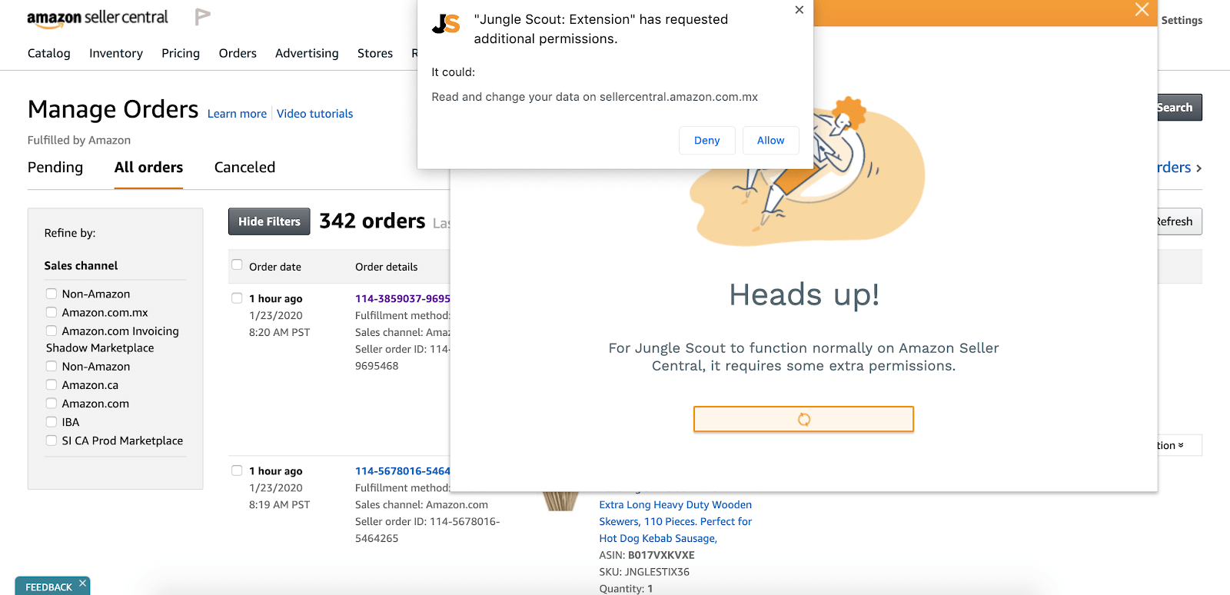The height and width of the screenshot is (595, 1230).
Task: Deny the Jungle Scout permission request
Action: pos(707,140)
